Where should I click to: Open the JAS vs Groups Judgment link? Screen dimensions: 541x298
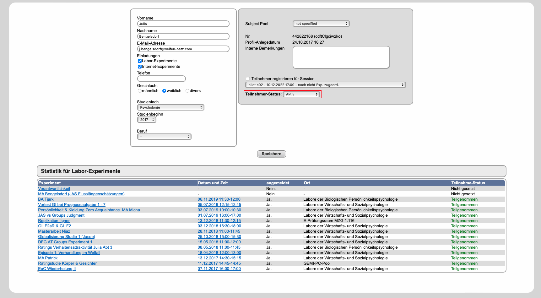[61, 215]
